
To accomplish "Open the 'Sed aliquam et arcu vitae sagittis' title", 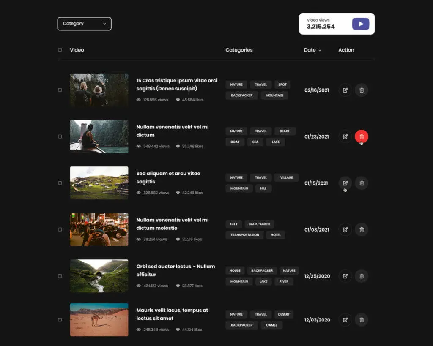I will point(168,177).
